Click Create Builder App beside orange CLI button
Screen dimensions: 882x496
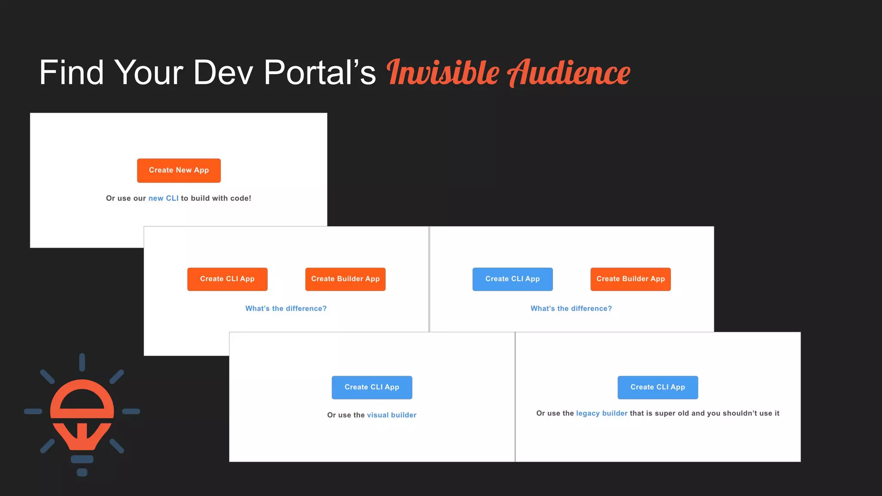tap(345, 279)
